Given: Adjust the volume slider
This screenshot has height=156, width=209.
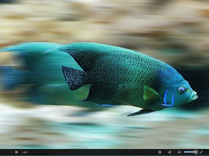Looking at the screenshot, I should [x=191, y=152].
